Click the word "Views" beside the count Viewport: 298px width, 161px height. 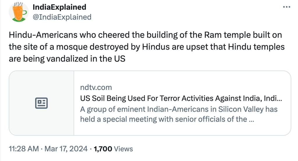pyautogui.click(x=124, y=149)
